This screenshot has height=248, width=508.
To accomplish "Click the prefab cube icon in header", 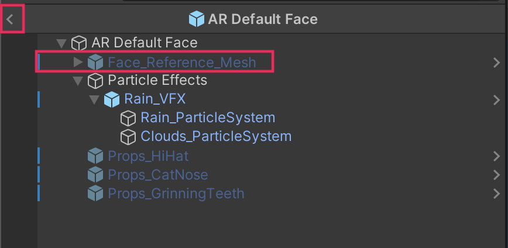I will (x=197, y=19).
